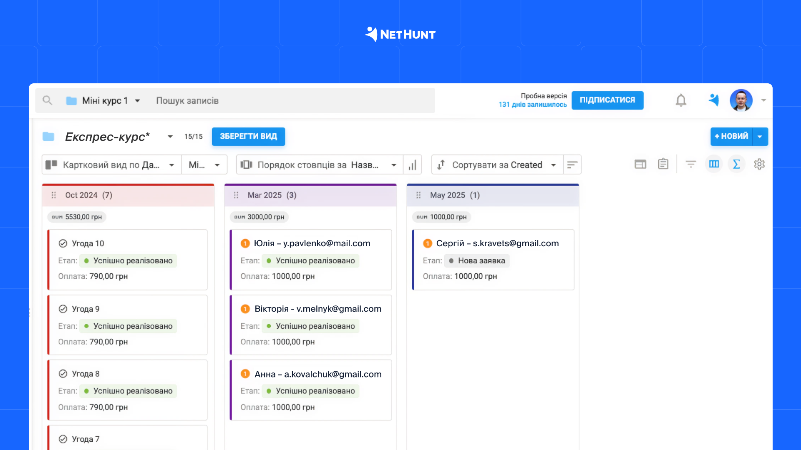Expand the arrow beside + НОВИЙ
Image resolution: width=801 pixels, height=450 pixels.
(x=760, y=137)
